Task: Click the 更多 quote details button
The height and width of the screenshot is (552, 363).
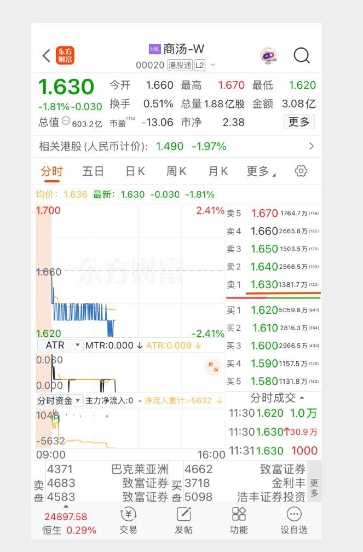Action: (299, 122)
